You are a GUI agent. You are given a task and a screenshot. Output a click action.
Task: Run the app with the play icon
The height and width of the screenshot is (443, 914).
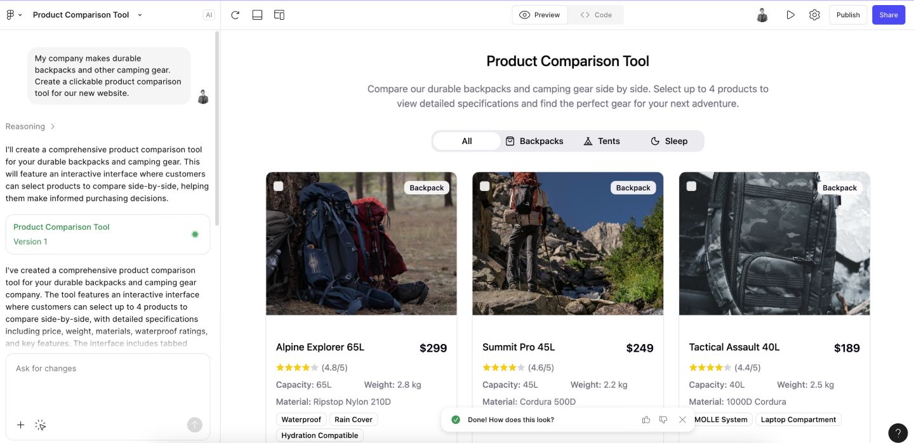(790, 14)
